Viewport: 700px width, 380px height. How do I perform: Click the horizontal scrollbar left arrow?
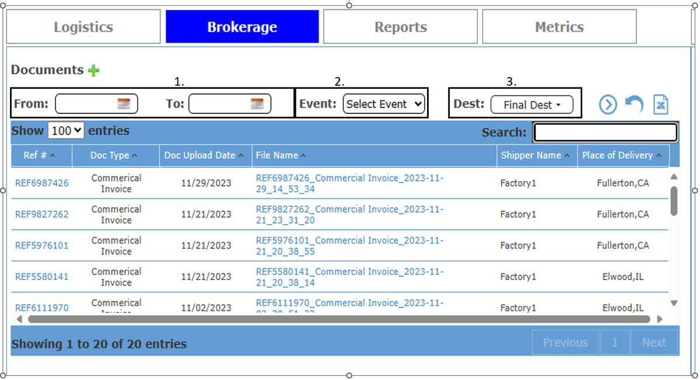(19, 319)
